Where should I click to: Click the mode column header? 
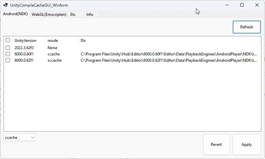(x=53, y=41)
